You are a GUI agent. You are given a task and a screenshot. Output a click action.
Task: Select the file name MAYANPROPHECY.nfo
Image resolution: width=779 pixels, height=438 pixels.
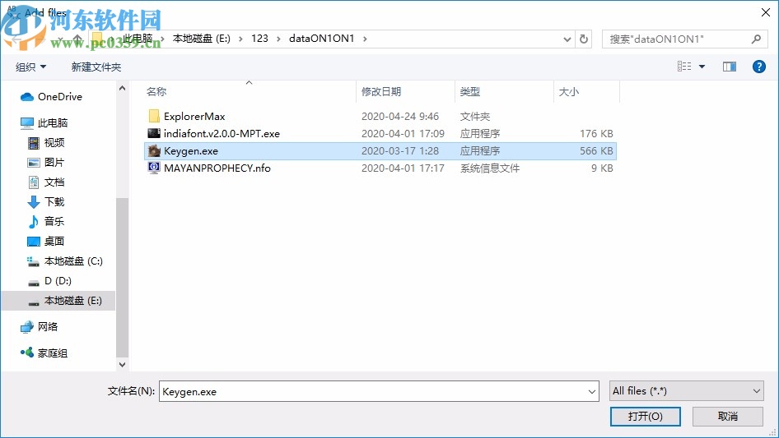(217, 168)
